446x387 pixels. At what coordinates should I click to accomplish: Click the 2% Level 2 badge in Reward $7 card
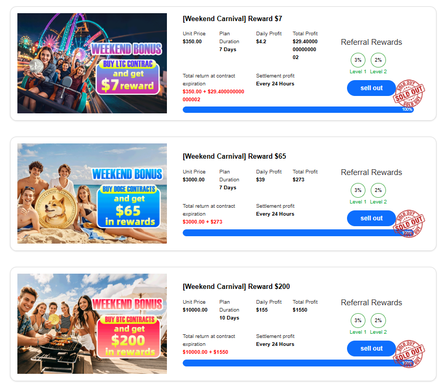pos(378,60)
